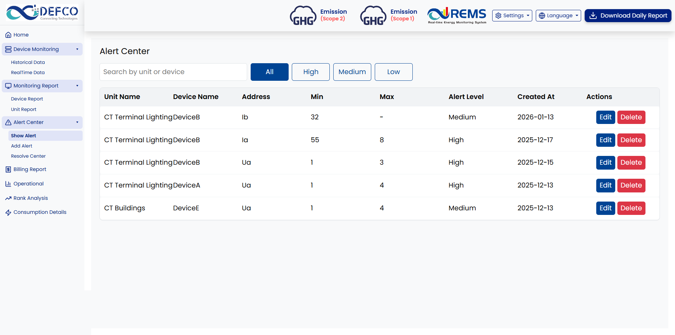Click the download arrow icon in report button
This screenshot has width=675, height=335.
(x=593, y=15)
